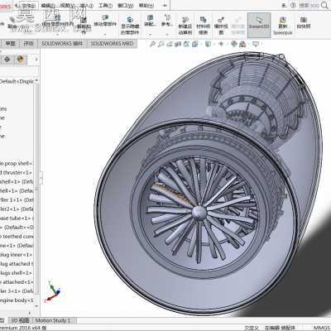Open the Insert (插入) menu
331x331 pixels.
[86, 5]
